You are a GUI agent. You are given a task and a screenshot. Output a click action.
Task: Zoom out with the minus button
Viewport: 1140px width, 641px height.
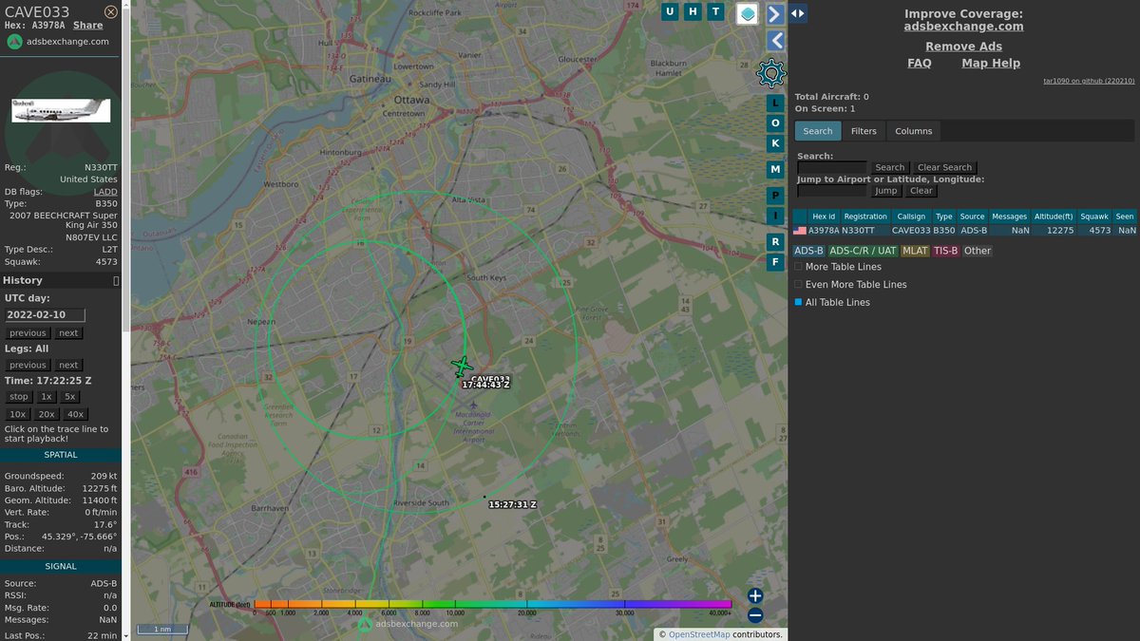pos(755,615)
